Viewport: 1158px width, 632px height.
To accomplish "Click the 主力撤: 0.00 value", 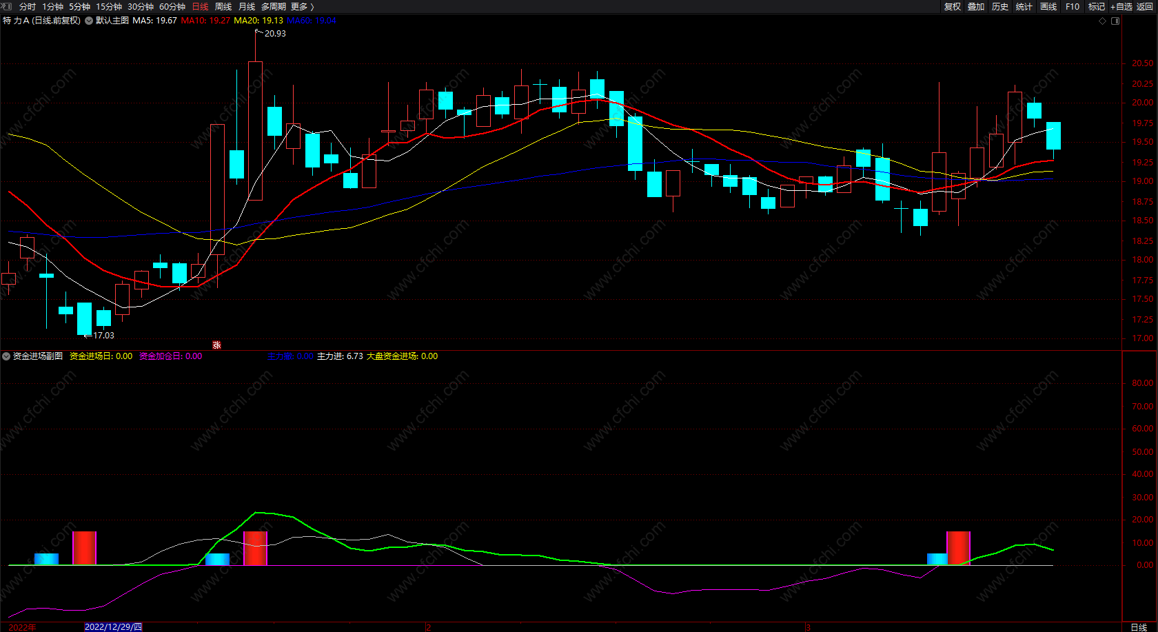I will point(290,356).
